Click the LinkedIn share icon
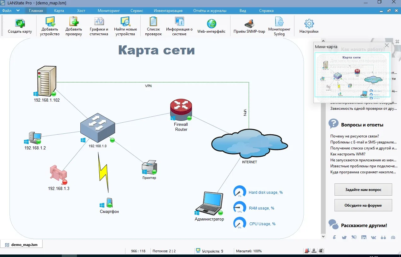The image size is (401, 257). tap(364, 237)
